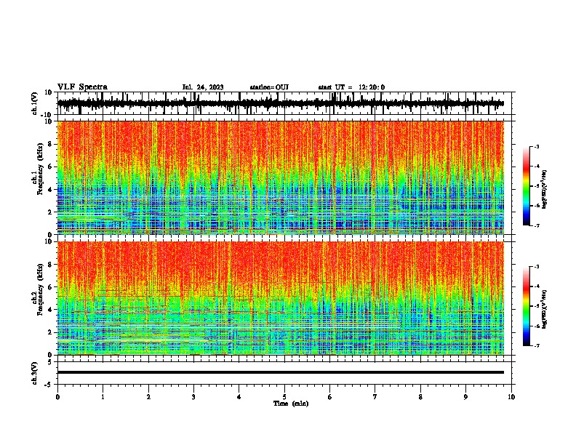
Task: Click the "-7" label on ch.2 color bar
Action: [x=537, y=346]
